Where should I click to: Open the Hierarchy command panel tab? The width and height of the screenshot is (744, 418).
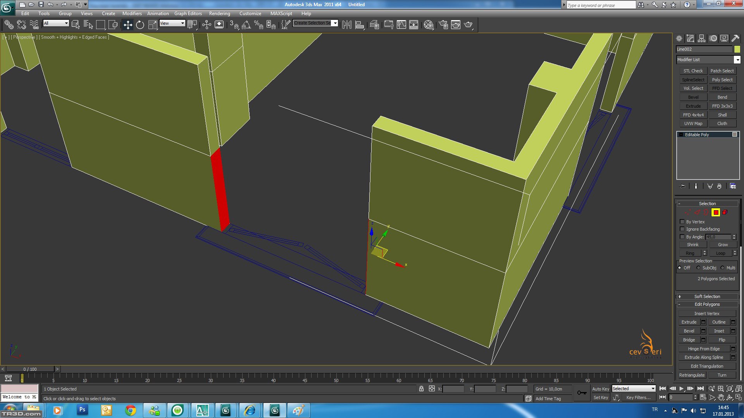tap(701, 38)
